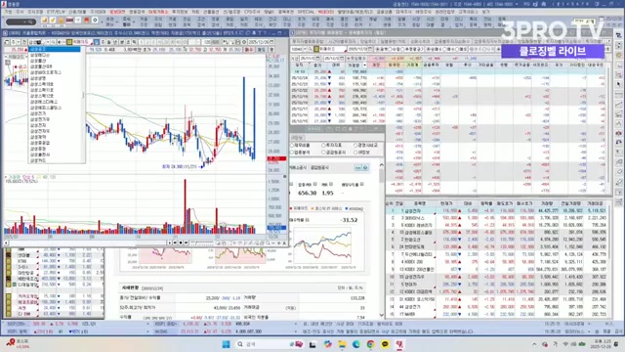Click the horizontal lines icon in right sidebar

(618, 202)
